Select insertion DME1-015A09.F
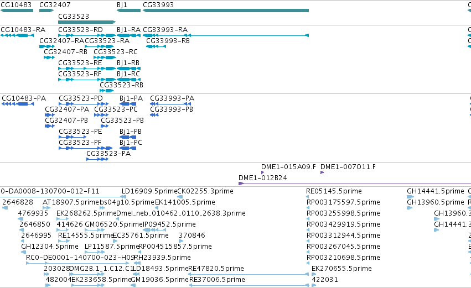 pyautogui.click(x=288, y=167)
